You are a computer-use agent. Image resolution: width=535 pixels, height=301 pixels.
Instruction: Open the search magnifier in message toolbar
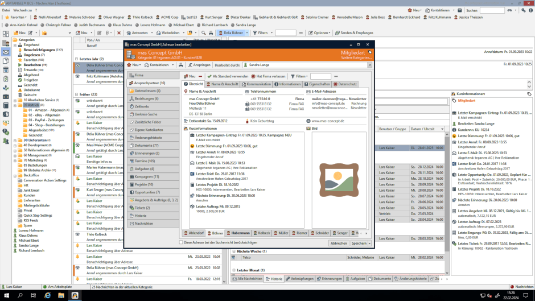[x=203, y=33]
